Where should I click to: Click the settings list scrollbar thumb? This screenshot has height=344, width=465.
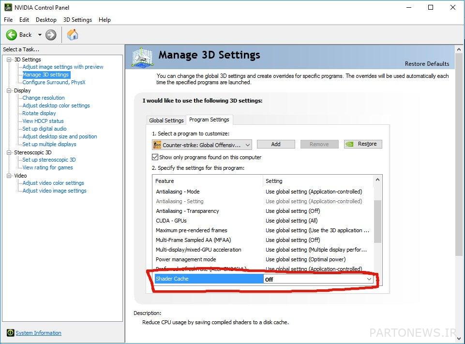pos(377,221)
